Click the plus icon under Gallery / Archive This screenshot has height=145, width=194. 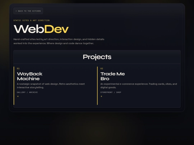click(x=18, y=96)
